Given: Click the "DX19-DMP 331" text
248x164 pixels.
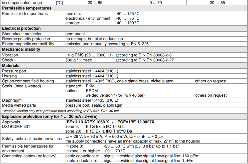Looking at the screenshot, I should pyautogui.click(x=16, y=127).
